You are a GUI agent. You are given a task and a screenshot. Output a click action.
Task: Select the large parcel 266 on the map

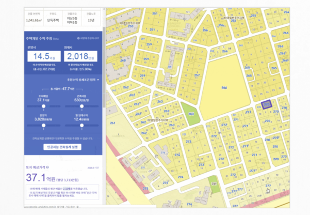[224, 88]
